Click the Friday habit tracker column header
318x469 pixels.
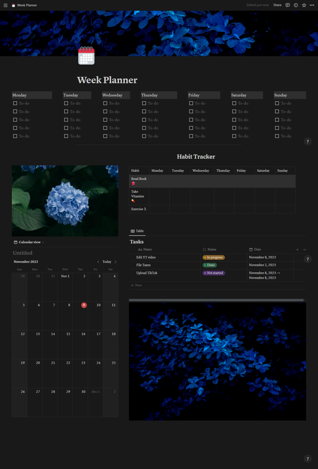[x=245, y=171]
